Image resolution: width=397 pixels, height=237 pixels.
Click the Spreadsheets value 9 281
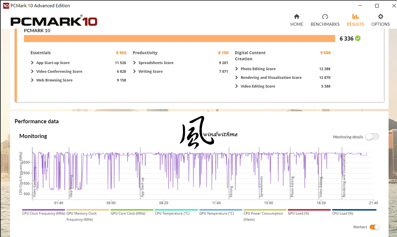pos(224,63)
